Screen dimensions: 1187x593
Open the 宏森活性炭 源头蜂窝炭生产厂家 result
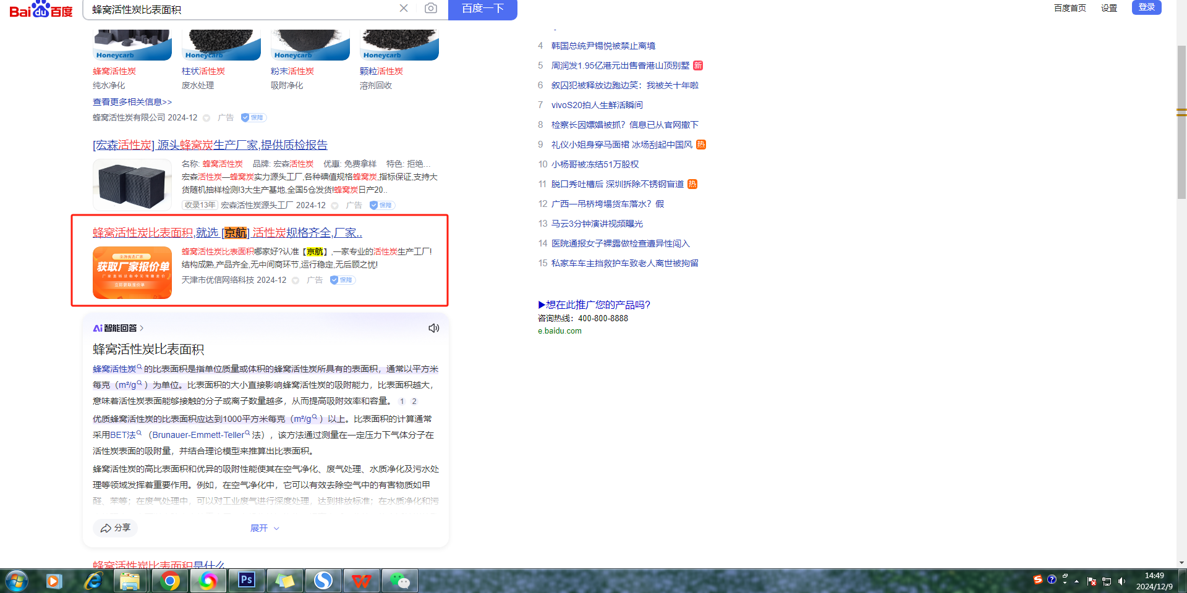[210, 145]
